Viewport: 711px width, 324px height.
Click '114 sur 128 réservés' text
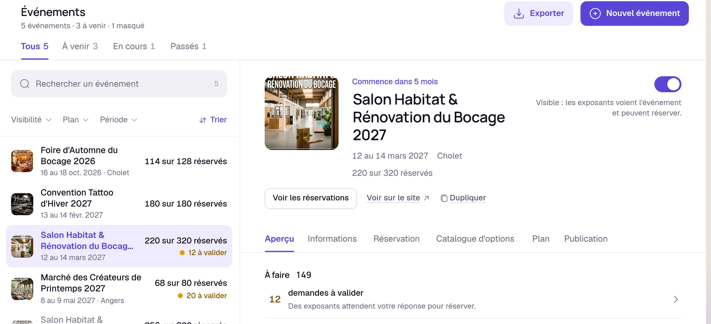click(x=186, y=161)
